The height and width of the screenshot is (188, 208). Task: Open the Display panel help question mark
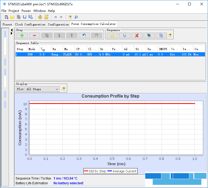pos(64,89)
